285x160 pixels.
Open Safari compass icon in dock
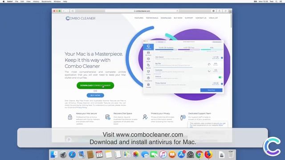72,155
